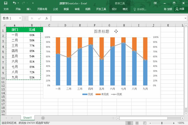188x125 pixels.
Task: Click the Save icon in title bar
Action: pos(6,3)
